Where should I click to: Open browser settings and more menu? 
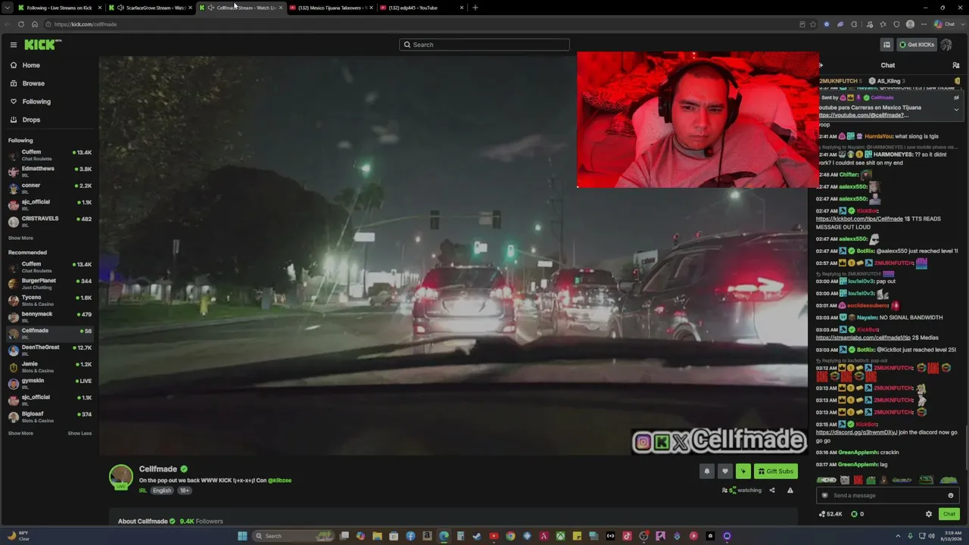click(x=924, y=24)
